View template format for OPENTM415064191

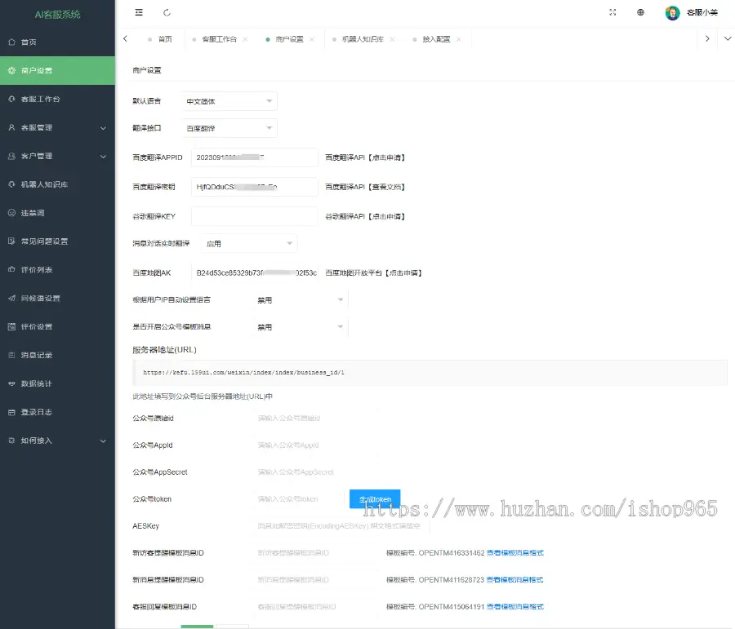(x=515, y=607)
